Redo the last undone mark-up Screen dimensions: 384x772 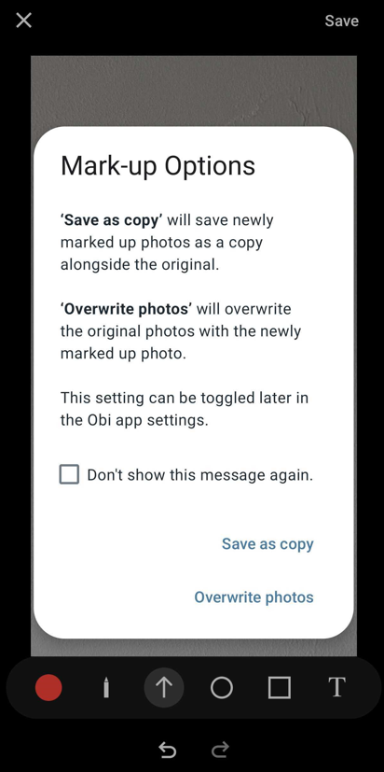point(220,750)
